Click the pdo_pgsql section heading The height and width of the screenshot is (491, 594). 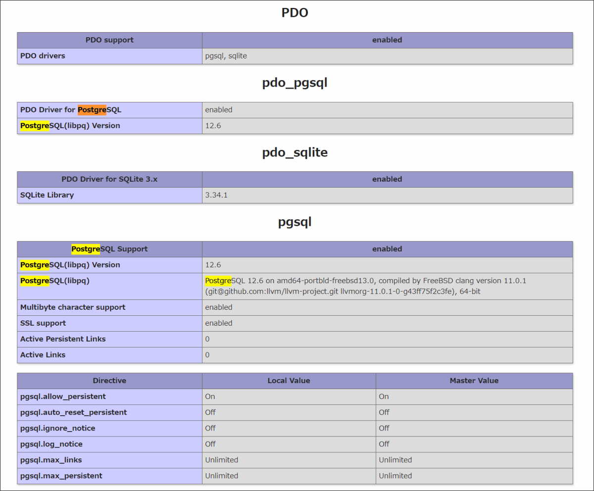pyautogui.click(x=295, y=83)
